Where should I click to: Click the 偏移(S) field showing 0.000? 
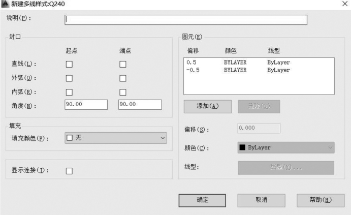[x=259, y=128]
